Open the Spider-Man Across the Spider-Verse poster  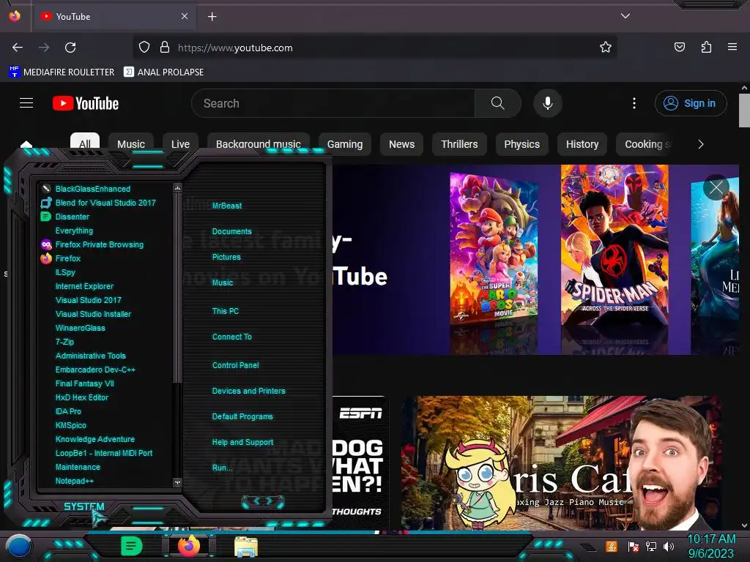point(615,245)
